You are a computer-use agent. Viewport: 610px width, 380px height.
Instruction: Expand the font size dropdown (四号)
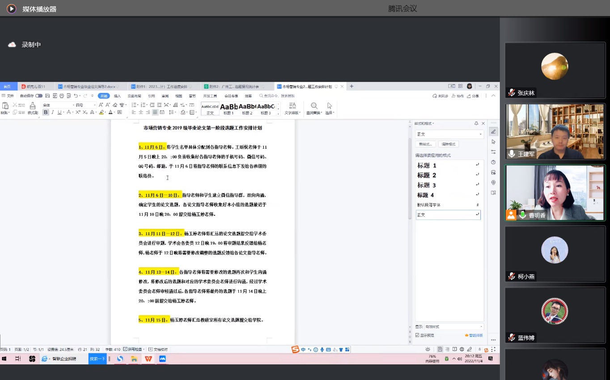pos(85,105)
